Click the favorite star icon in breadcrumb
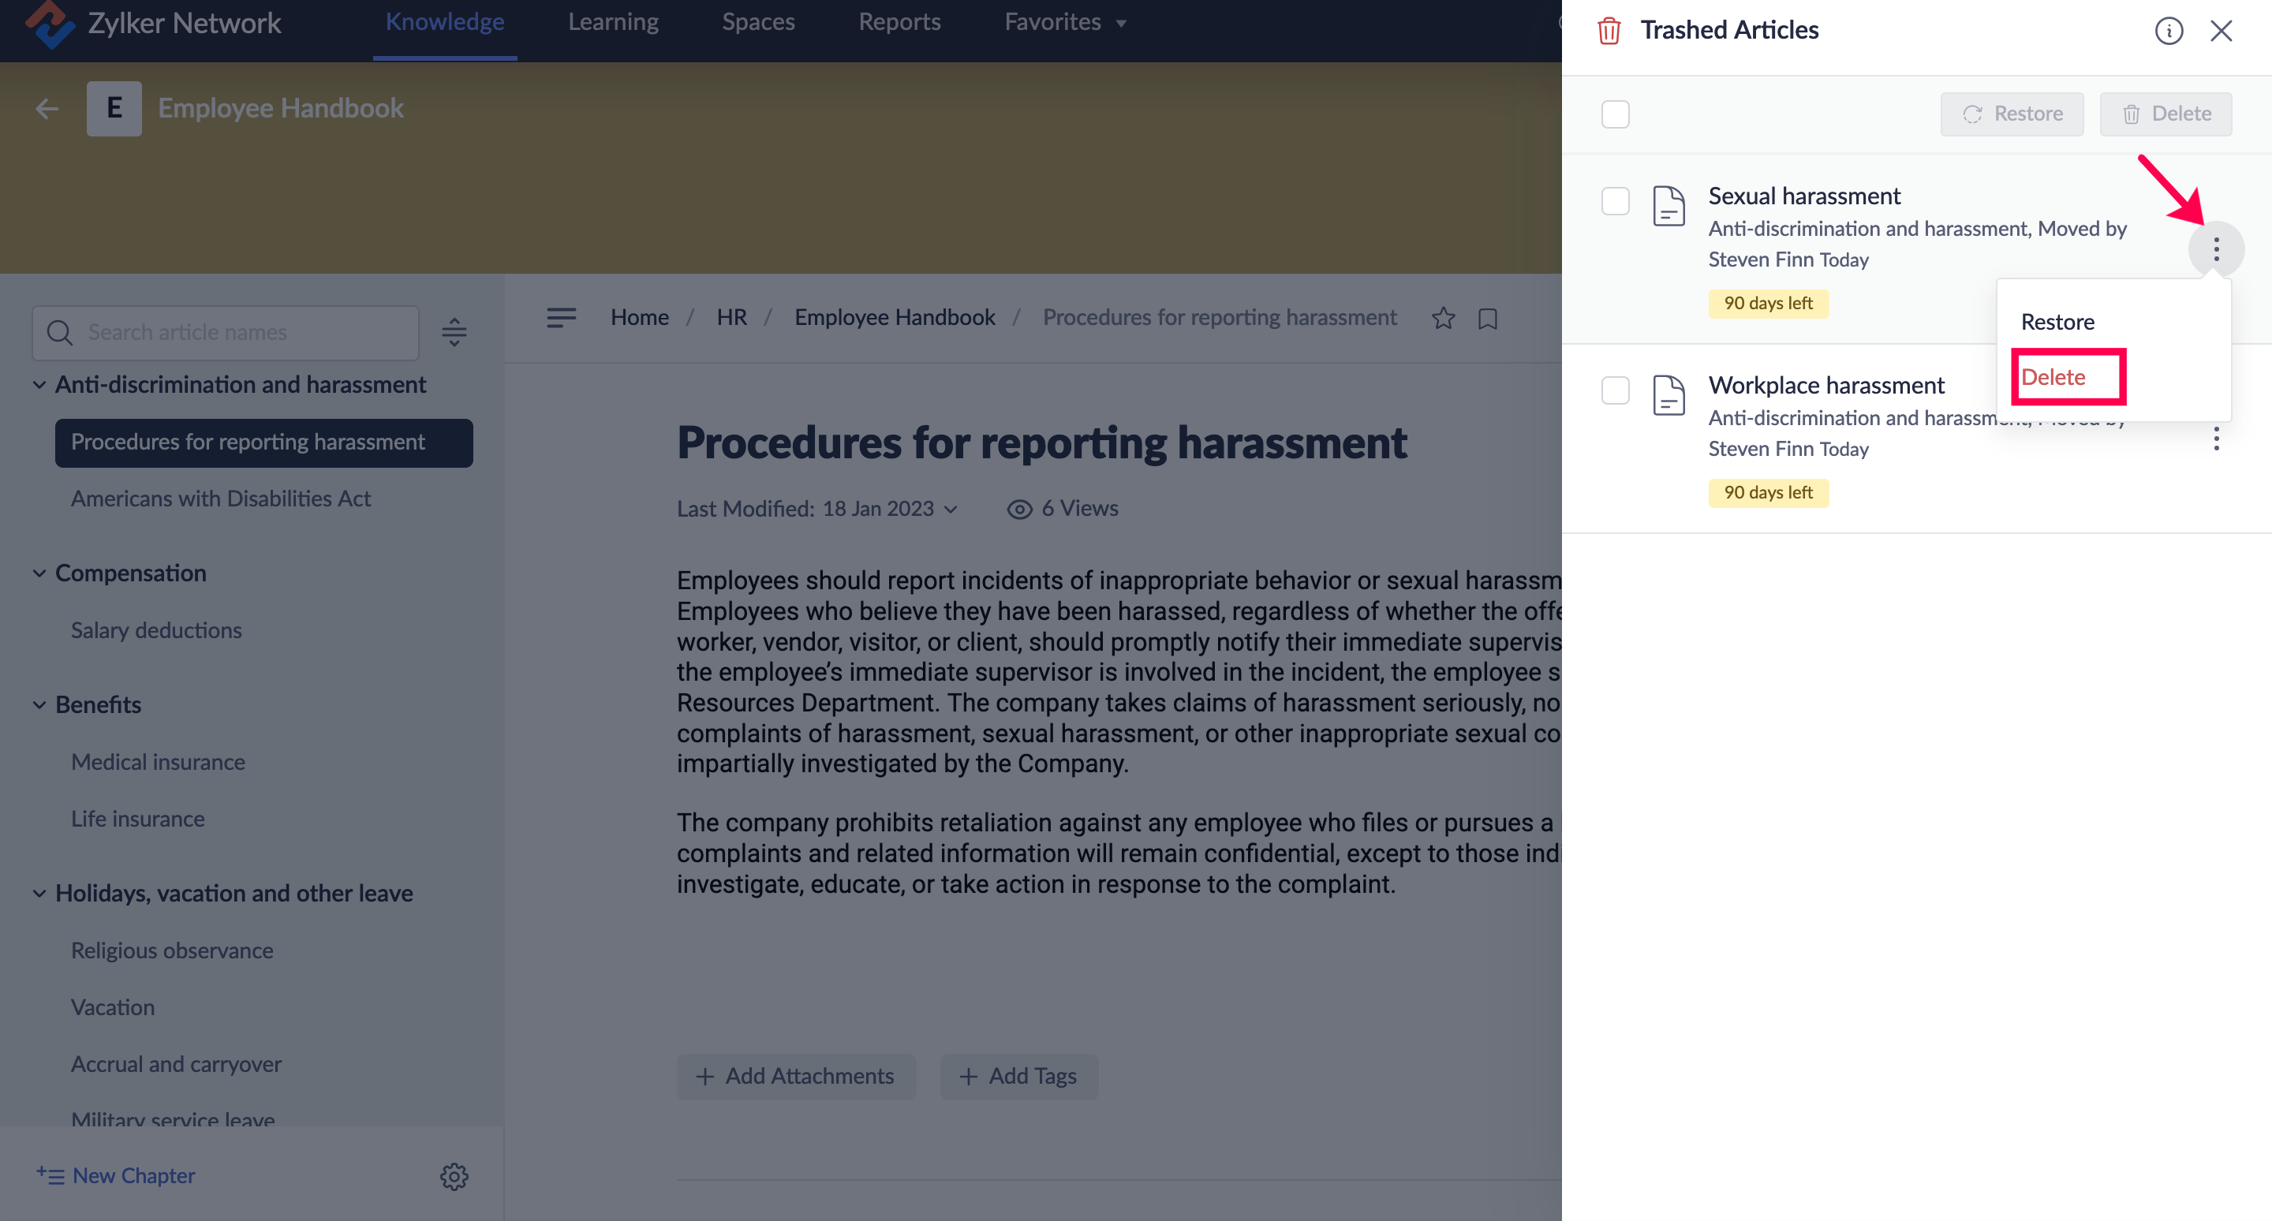The image size is (2272, 1221). click(x=1443, y=318)
